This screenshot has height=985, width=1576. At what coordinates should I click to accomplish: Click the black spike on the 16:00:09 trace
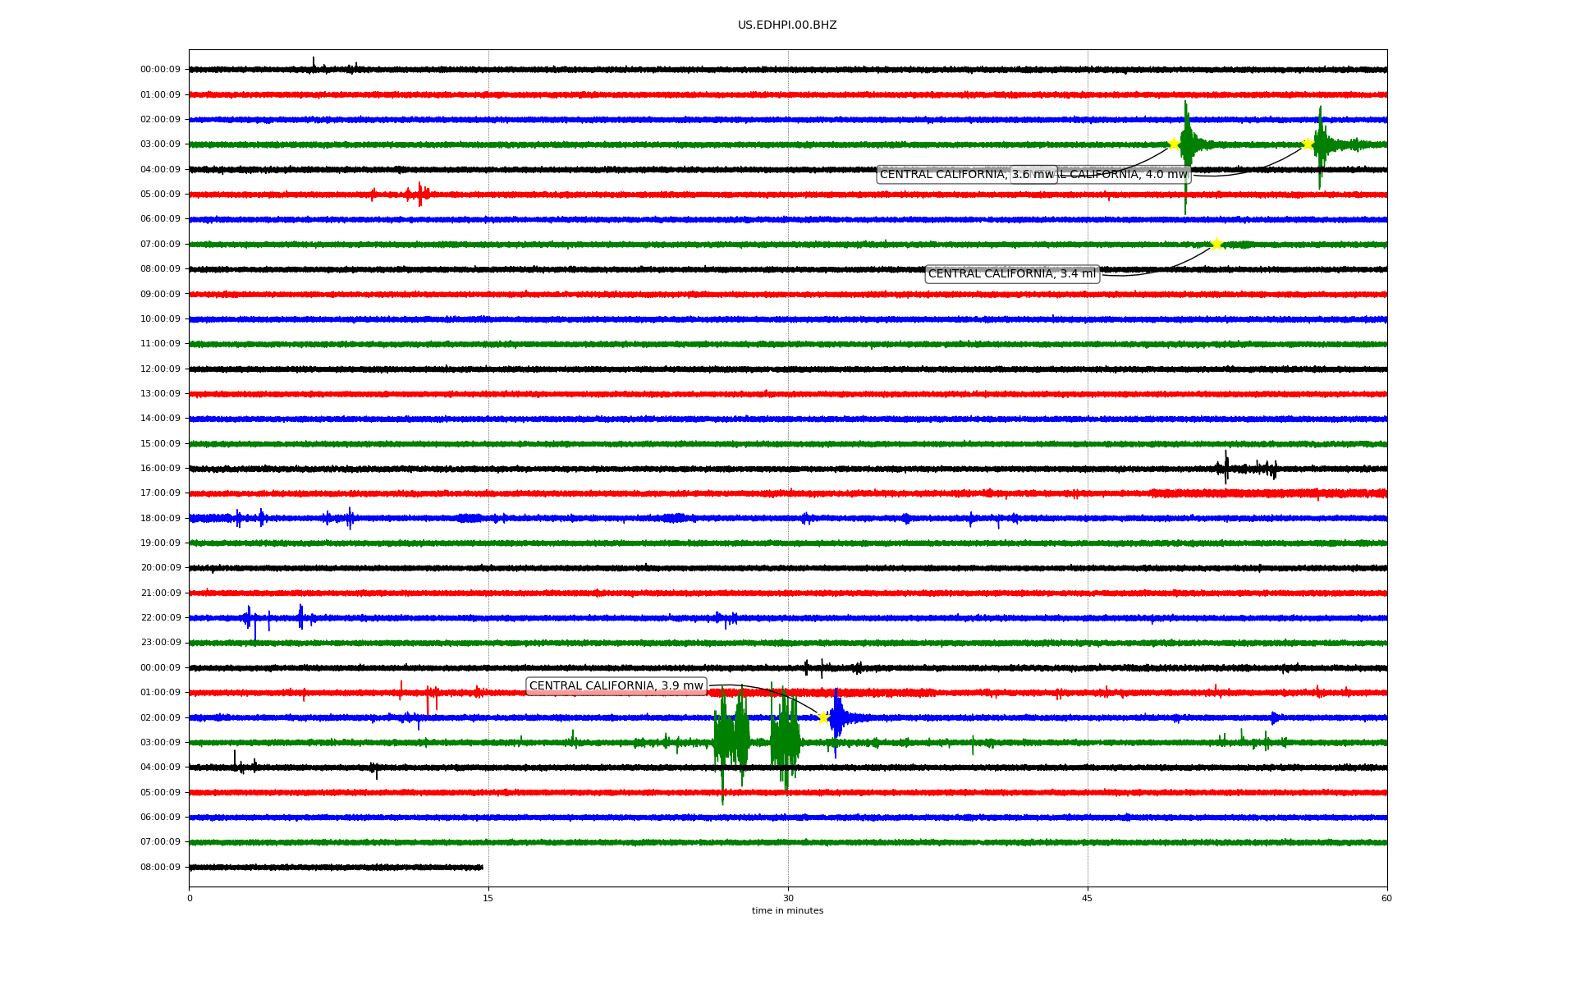(x=1226, y=466)
